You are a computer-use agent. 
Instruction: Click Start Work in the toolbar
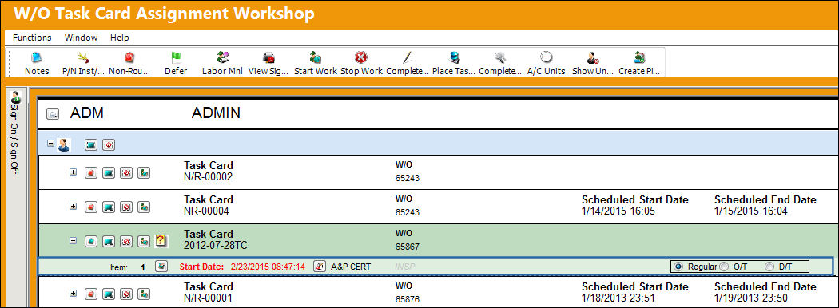coord(316,63)
